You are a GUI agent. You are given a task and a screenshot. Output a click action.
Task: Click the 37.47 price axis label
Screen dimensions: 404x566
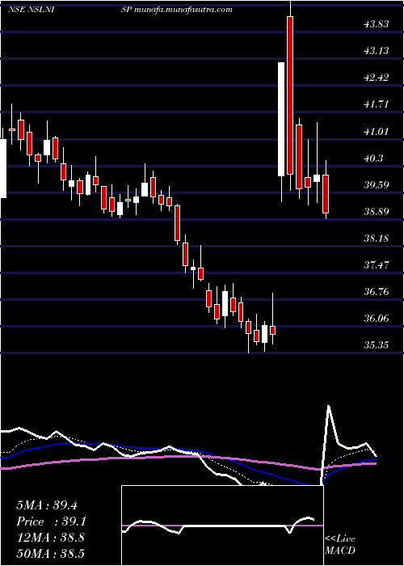377,265
